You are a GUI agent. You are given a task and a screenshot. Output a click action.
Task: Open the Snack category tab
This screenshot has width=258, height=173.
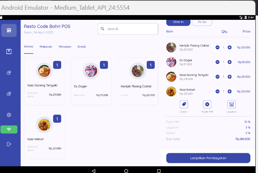(x=82, y=47)
